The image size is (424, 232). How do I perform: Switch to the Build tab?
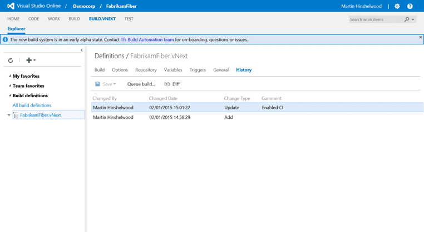tap(100, 70)
